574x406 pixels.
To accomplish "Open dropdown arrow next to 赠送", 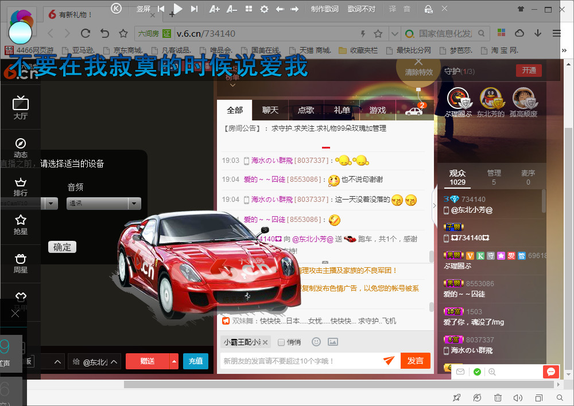I will [x=174, y=361].
